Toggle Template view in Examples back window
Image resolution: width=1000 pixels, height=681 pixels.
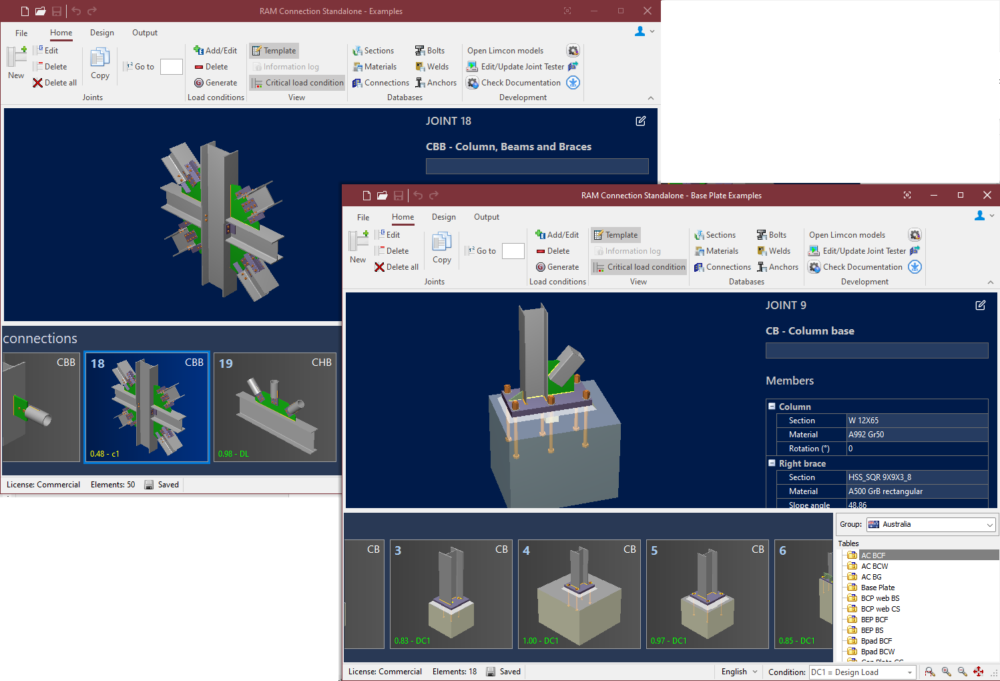pyautogui.click(x=273, y=51)
